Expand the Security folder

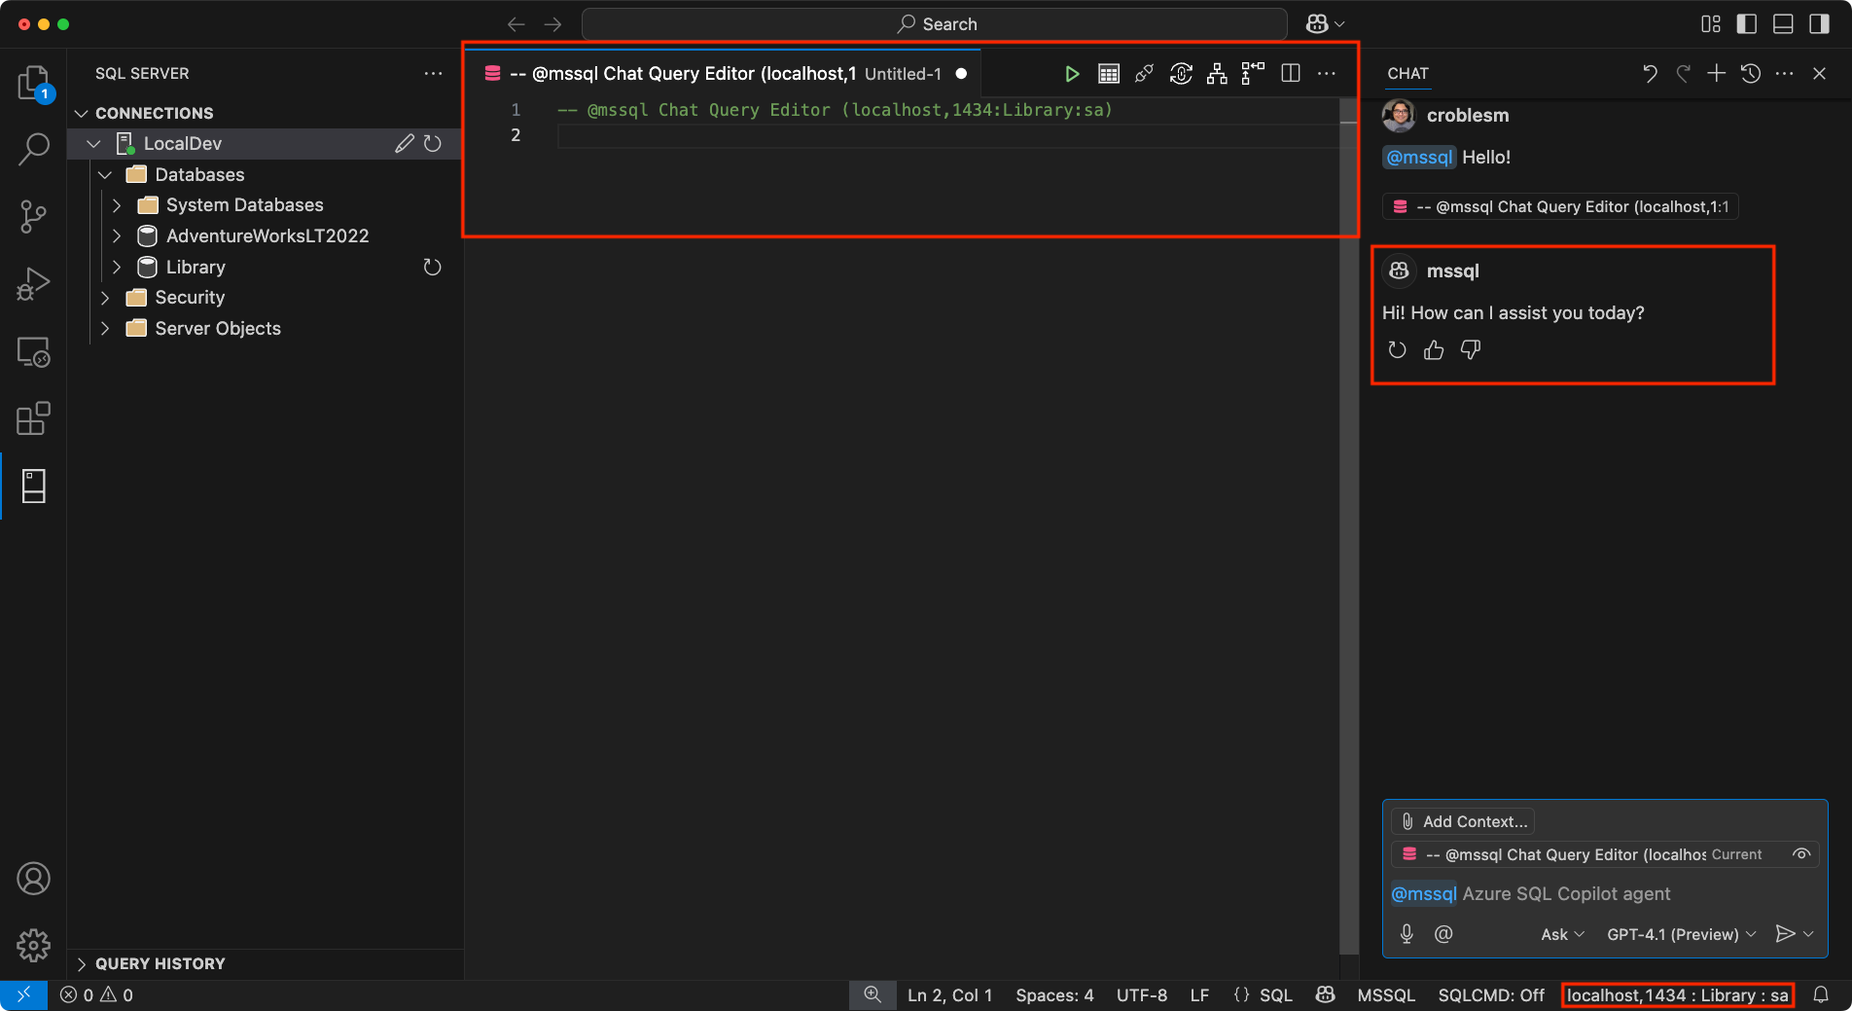[x=105, y=298]
